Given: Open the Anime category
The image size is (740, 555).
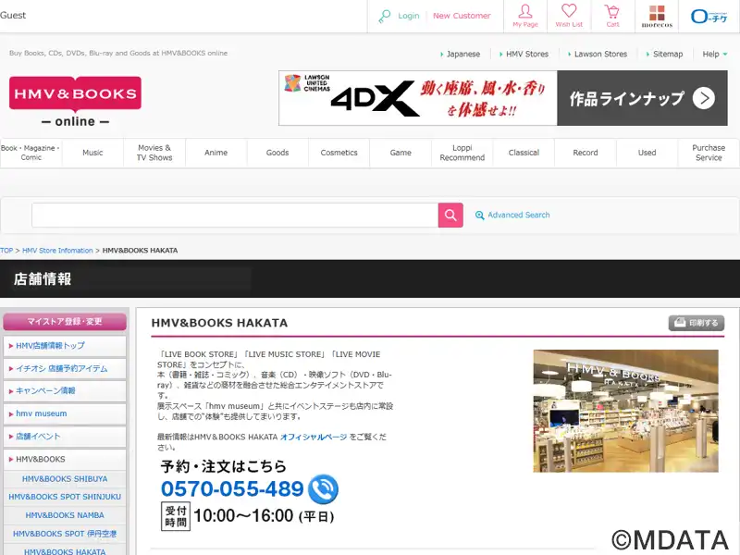Looking at the screenshot, I should pos(216,153).
